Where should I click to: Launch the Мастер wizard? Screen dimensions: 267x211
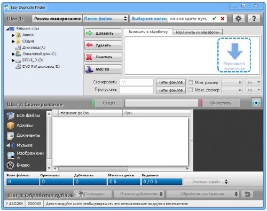tap(103, 69)
